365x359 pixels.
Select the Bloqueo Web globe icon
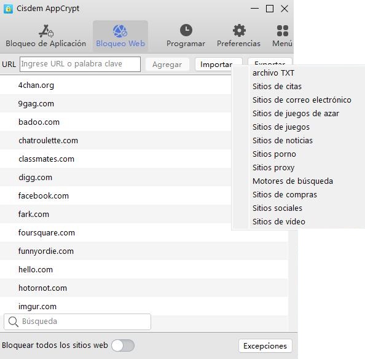pos(120,31)
